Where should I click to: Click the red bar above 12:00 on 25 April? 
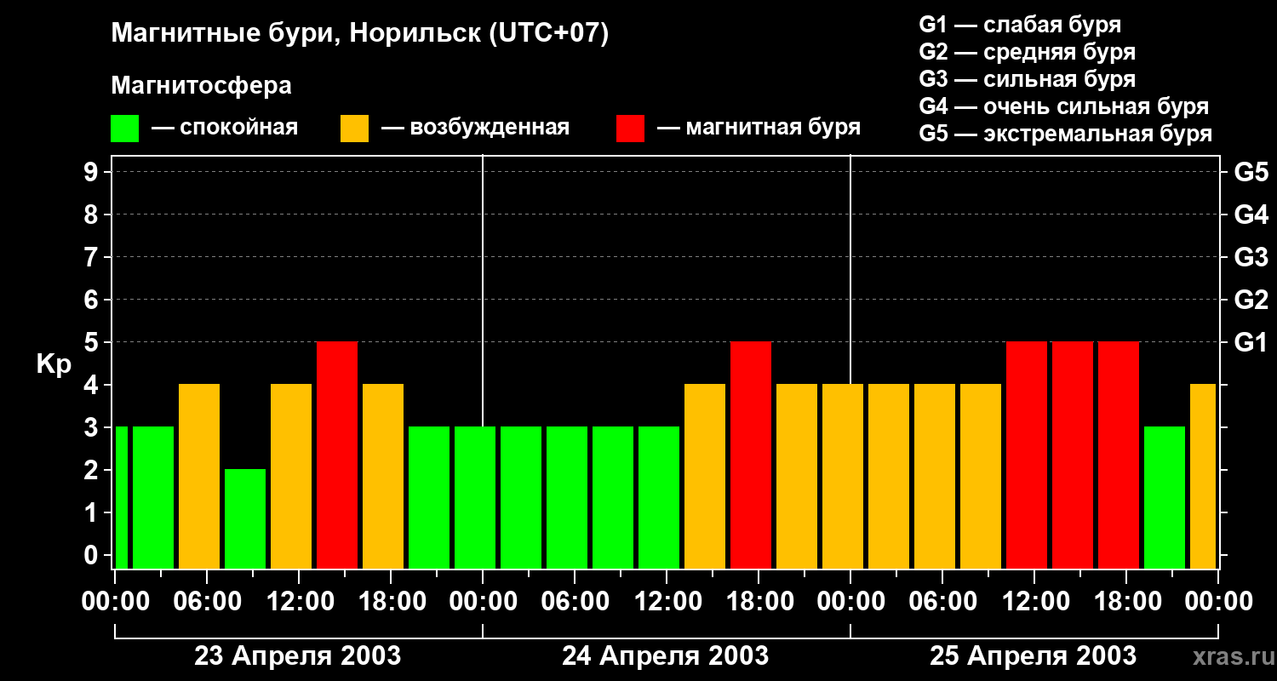coord(1027,455)
